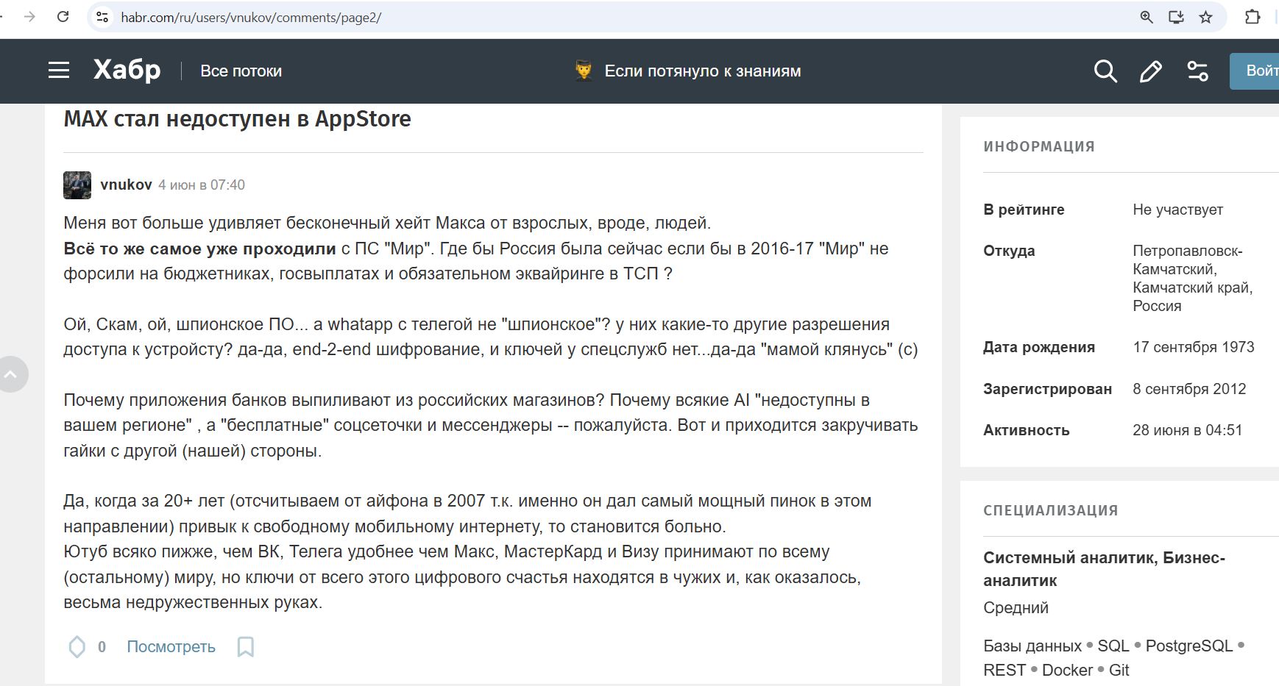1279x686 pixels.
Task: Click the pencil write-post icon
Action: point(1151,71)
